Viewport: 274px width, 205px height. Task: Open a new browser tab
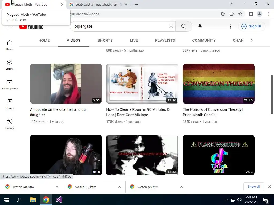click(x=136, y=5)
